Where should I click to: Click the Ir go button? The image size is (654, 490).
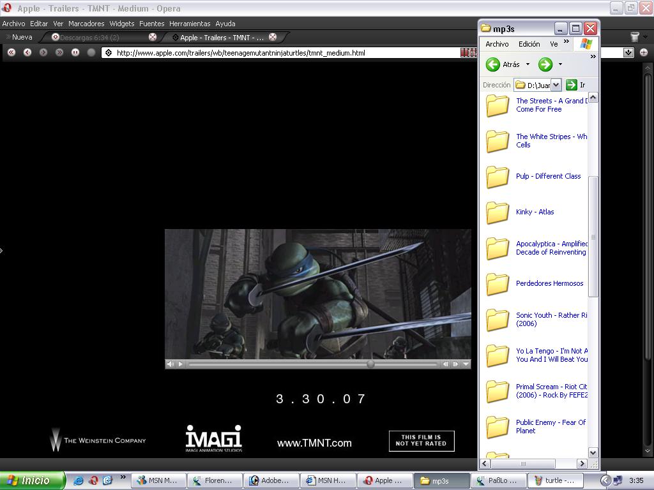click(575, 85)
